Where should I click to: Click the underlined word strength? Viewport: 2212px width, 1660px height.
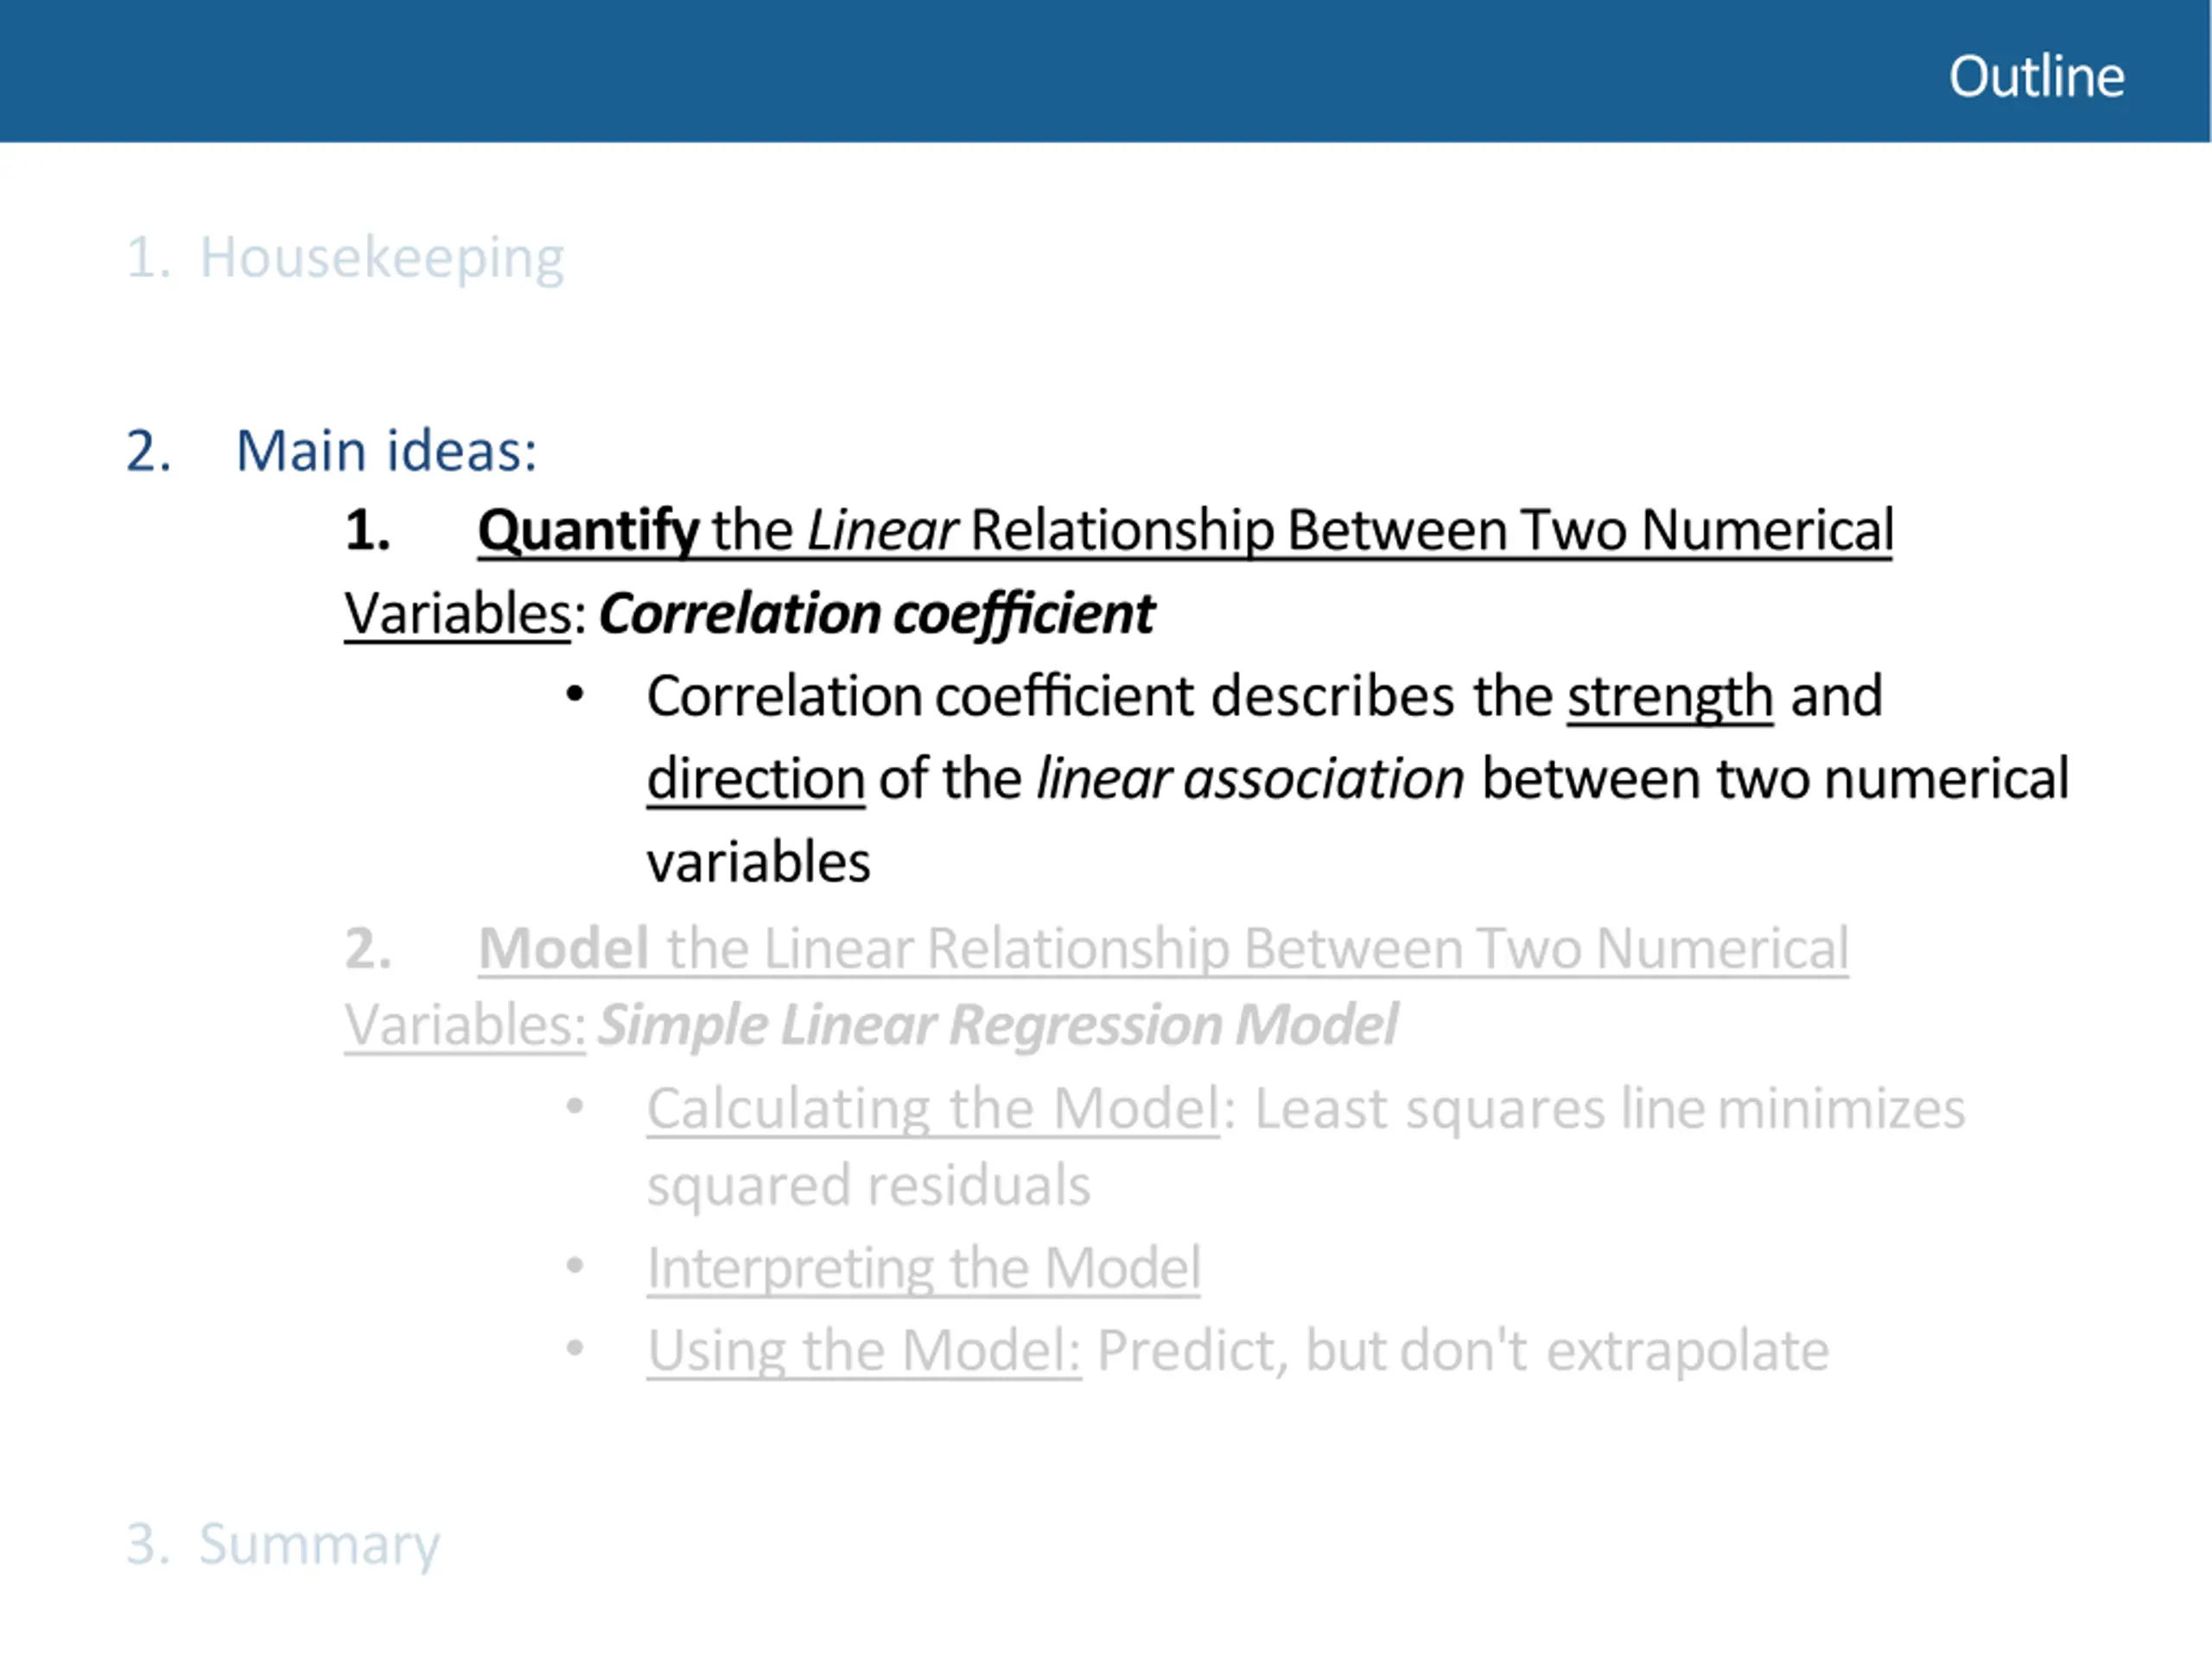1670,697
